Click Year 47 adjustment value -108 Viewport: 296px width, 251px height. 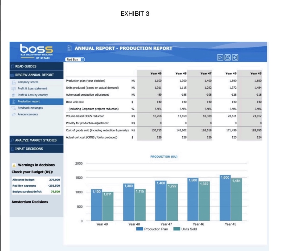[x=209, y=95]
